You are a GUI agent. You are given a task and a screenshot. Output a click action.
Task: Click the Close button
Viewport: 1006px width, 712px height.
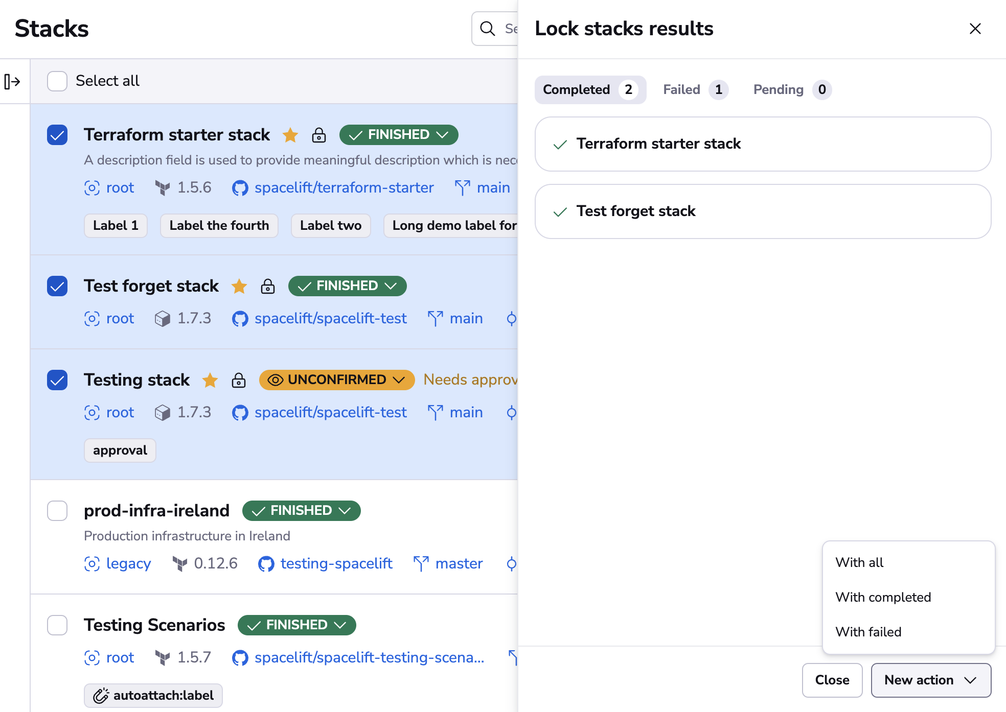click(832, 680)
